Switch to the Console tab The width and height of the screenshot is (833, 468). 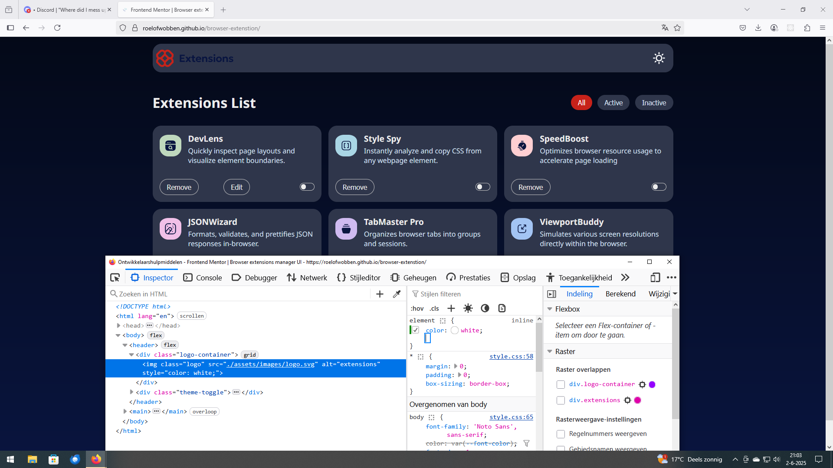tap(203, 278)
